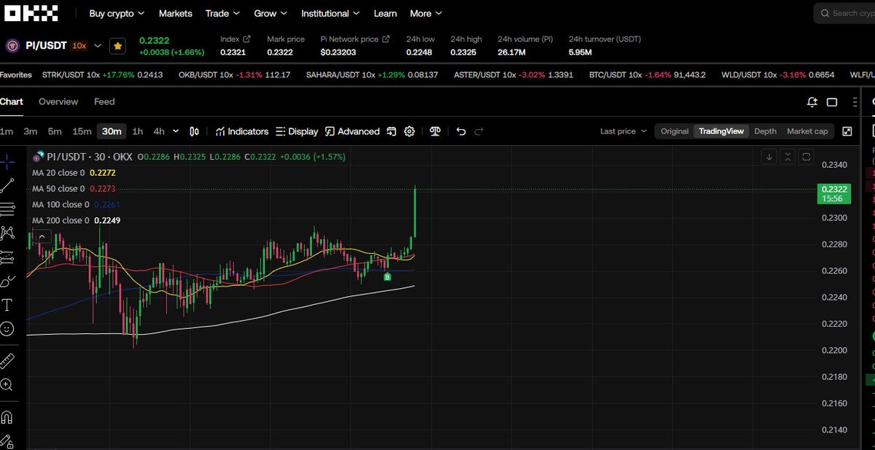The width and height of the screenshot is (875, 450).
Task: Open the PI/USDT pair selector dropdown
Action: coord(98,45)
